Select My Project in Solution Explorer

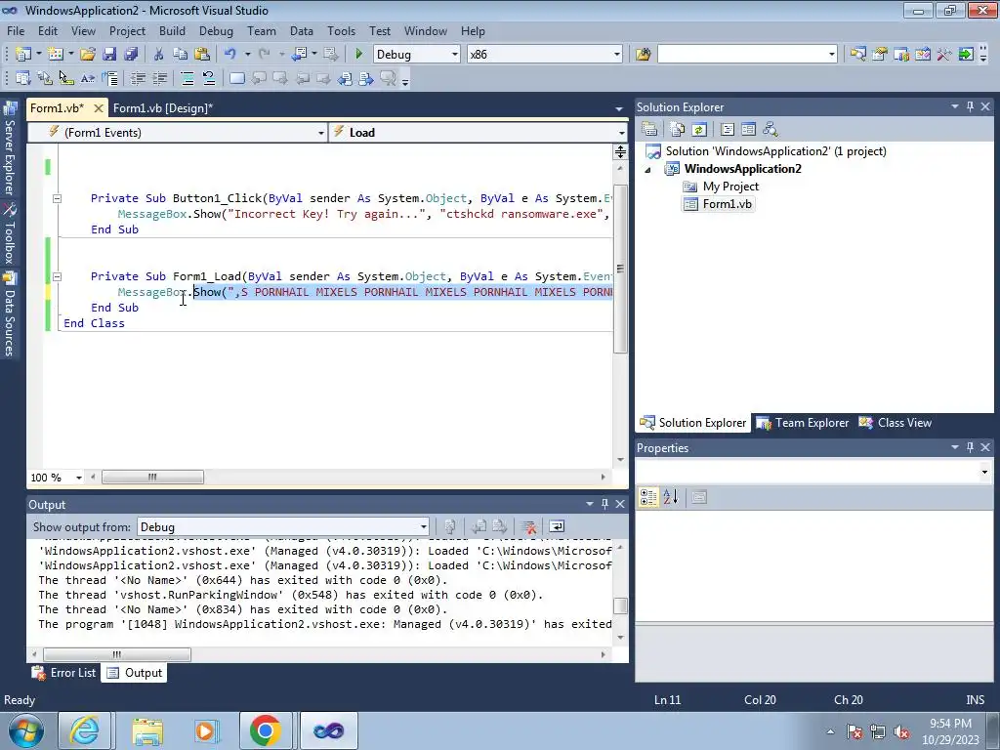pyautogui.click(x=730, y=187)
